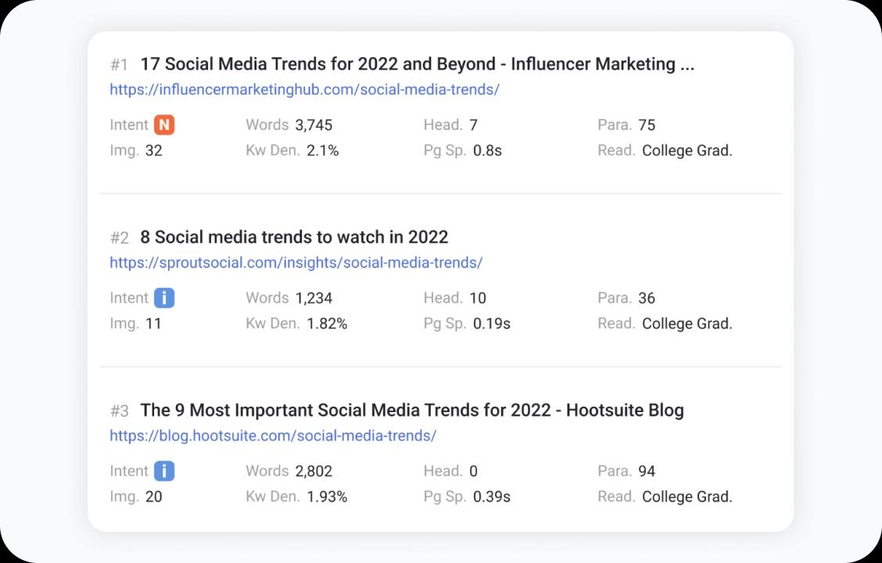The height and width of the screenshot is (563, 882).
Task: Select the word count 3,745 value
Action: 314,125
